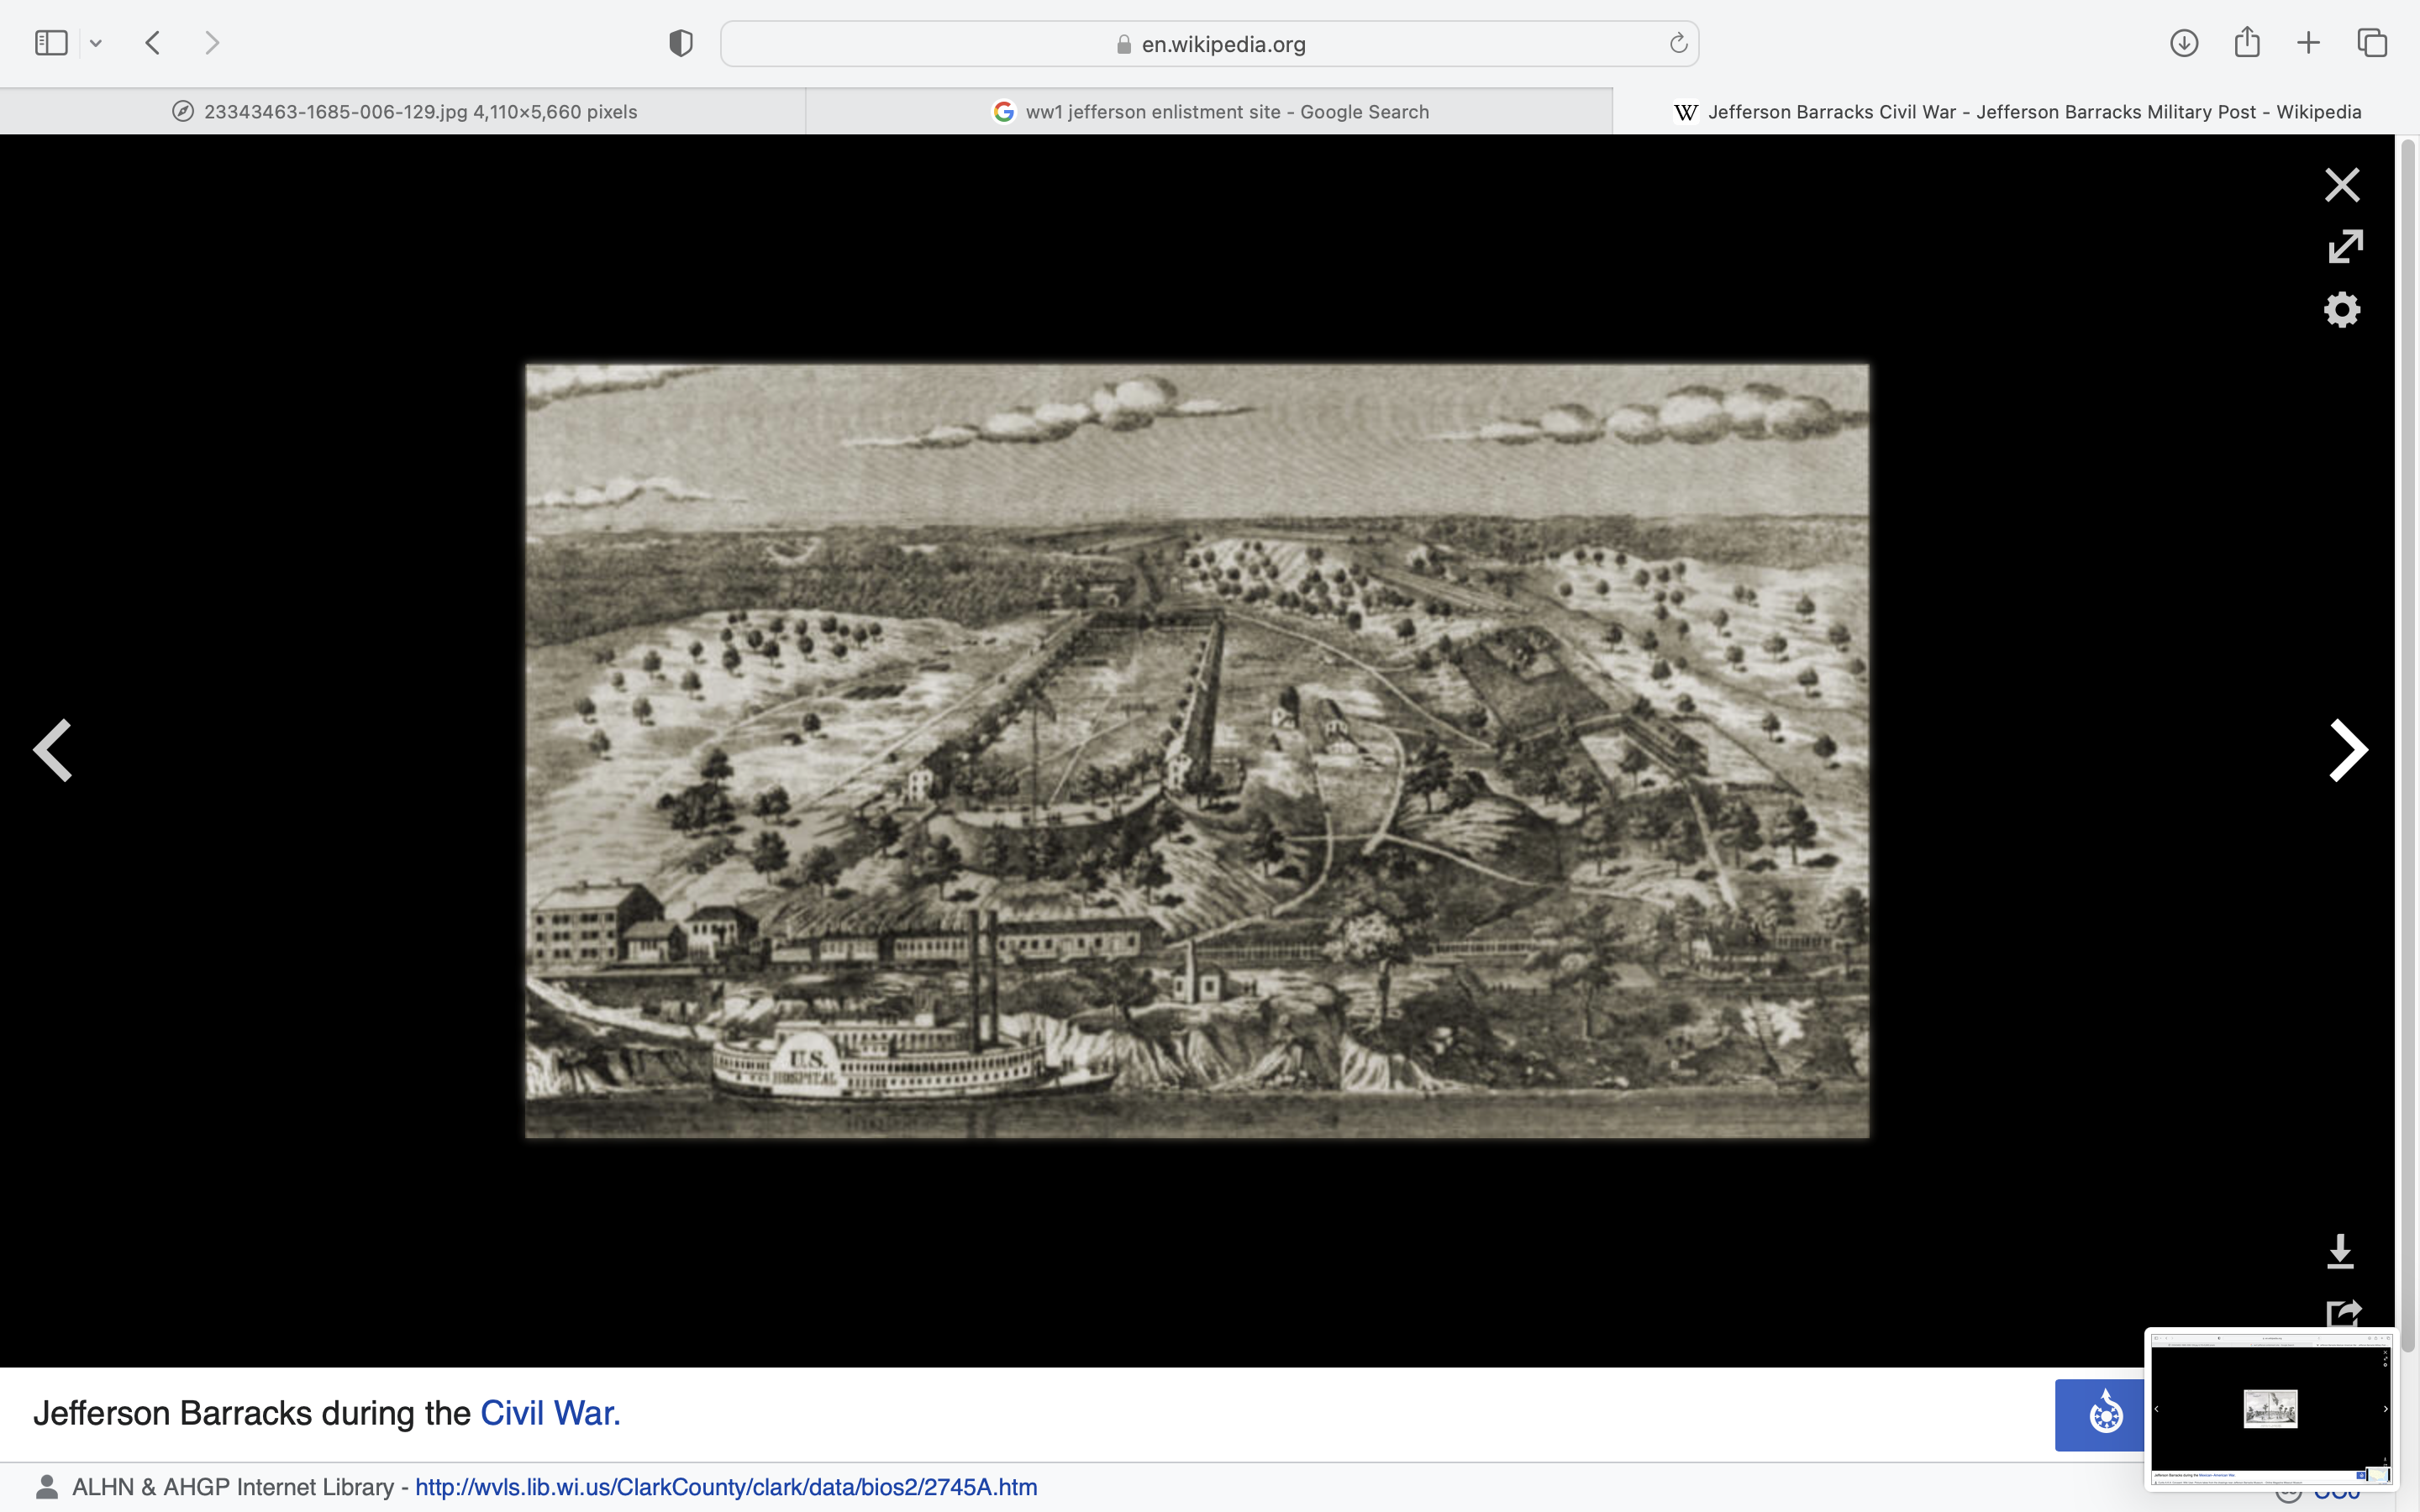Viewport: 2420px width, 1512px height.
Task: Click the privacy shield icon
Action: pyautogui.click(x=680, y=43)
